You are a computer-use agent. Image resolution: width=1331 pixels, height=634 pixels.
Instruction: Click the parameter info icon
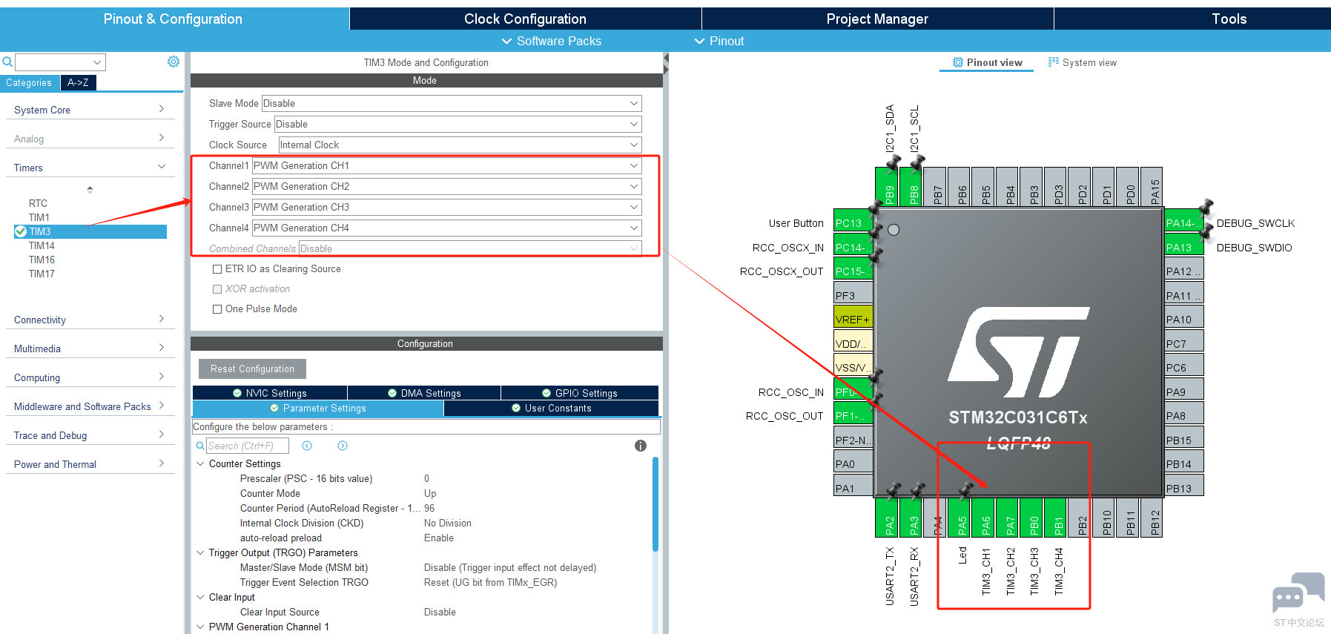click(x=641, y=446)
